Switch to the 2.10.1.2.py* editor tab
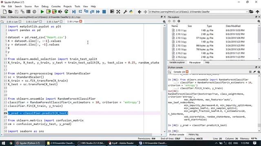 coord(32,21)
